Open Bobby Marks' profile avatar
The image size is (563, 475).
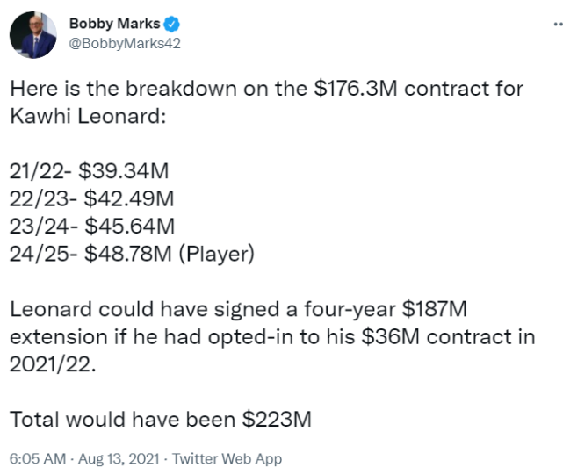click(x=33, y=34)
